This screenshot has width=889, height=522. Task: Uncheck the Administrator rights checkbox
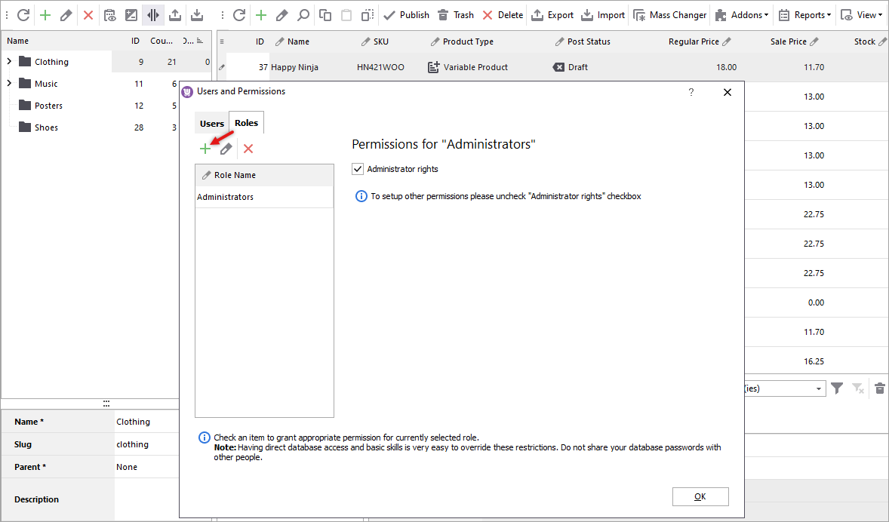click(x=358, y=169)
